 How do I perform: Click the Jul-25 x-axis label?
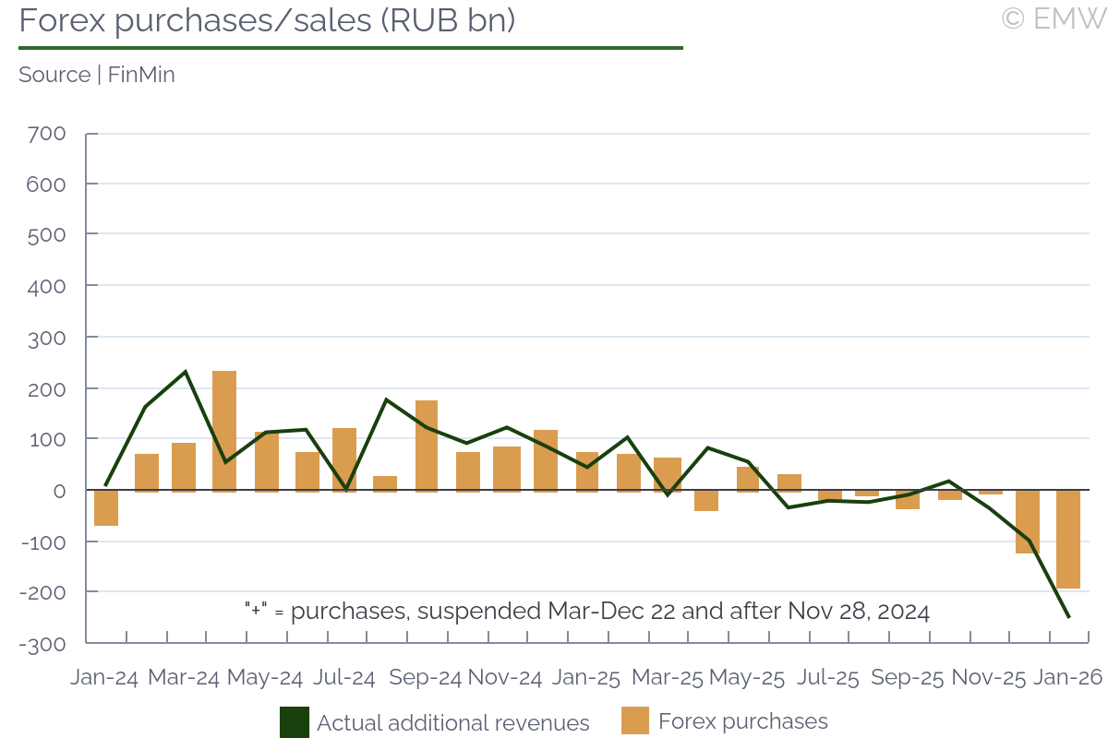(826, 677)
